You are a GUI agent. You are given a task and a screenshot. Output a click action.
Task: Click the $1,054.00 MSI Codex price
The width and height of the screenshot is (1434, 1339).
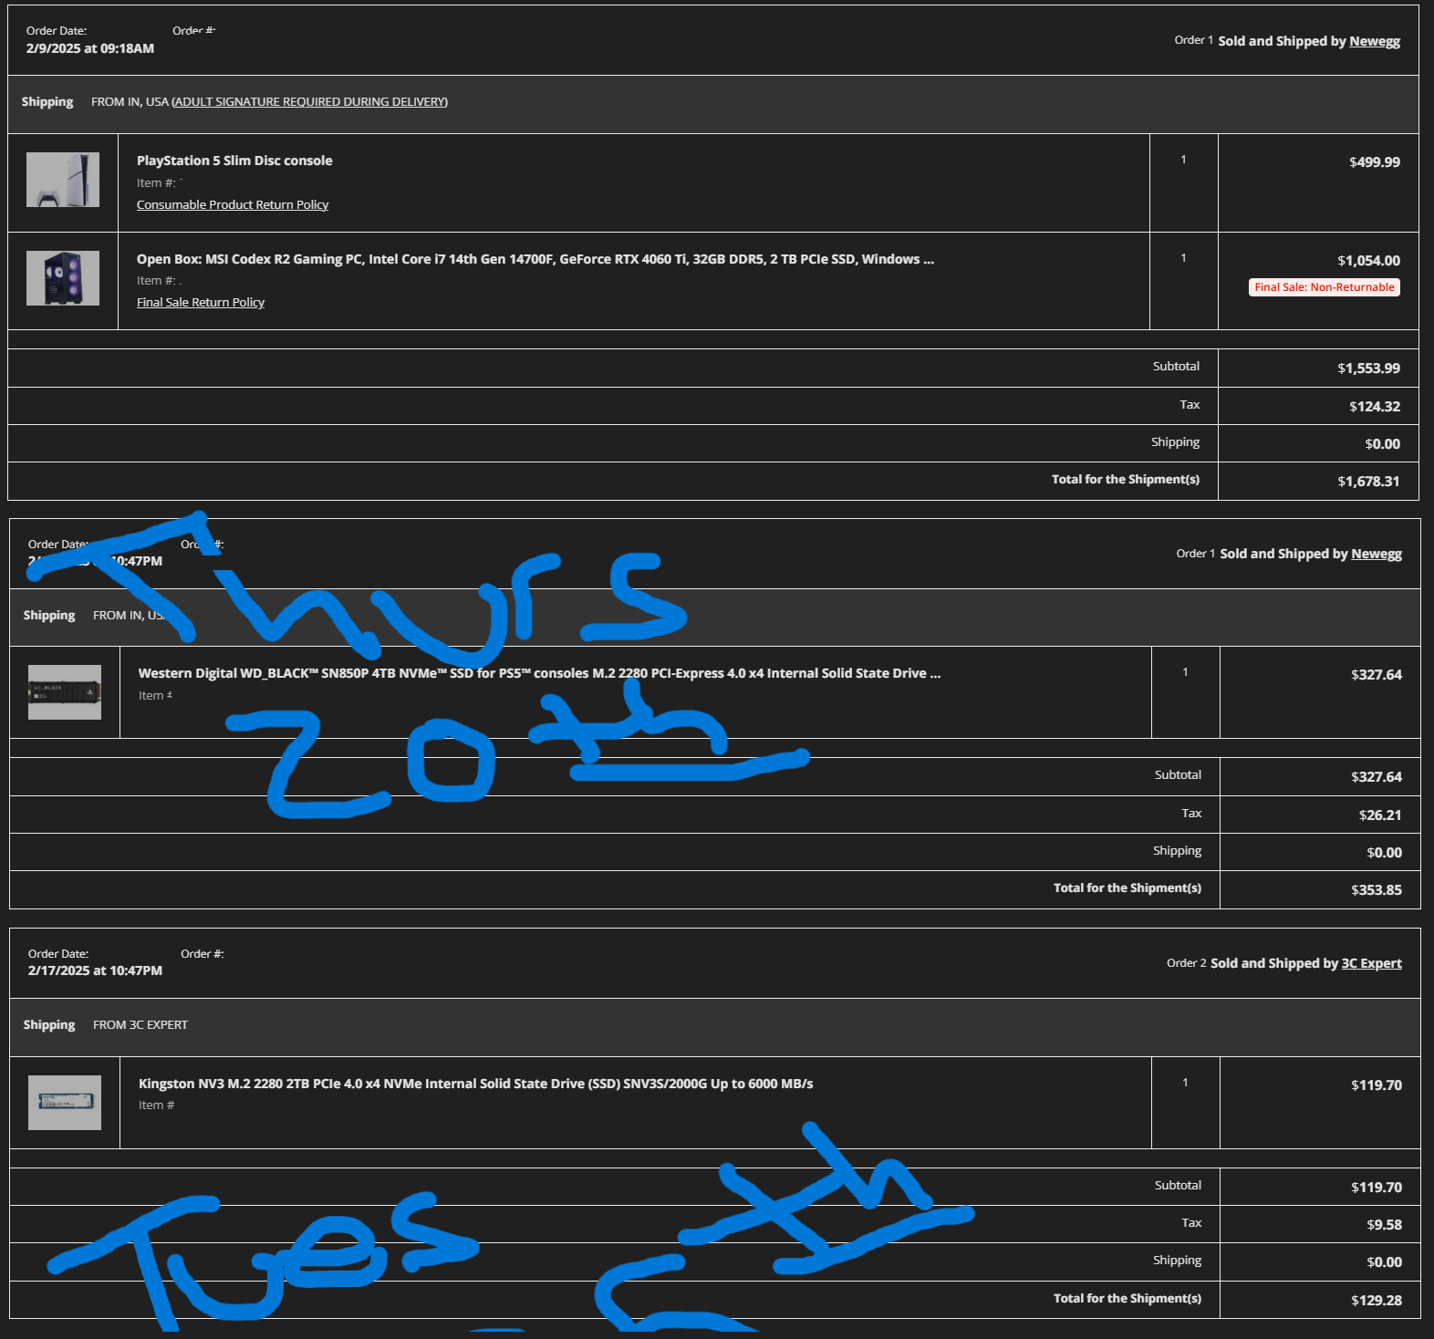pos(1368,261)
